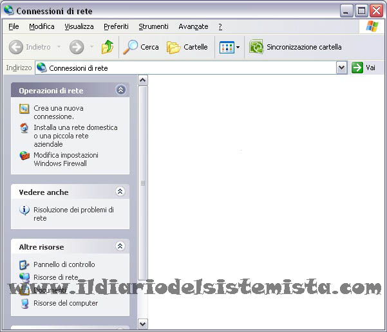
Task: Click the globe icon in the address bar
Action: click(x=42, y=68)
